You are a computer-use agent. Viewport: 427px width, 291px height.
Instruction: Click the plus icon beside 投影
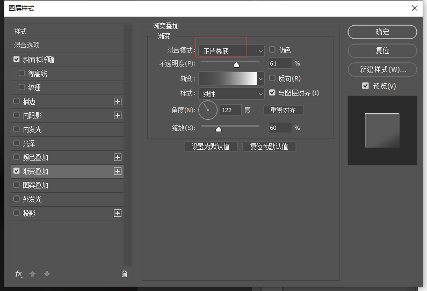[118, 213]
